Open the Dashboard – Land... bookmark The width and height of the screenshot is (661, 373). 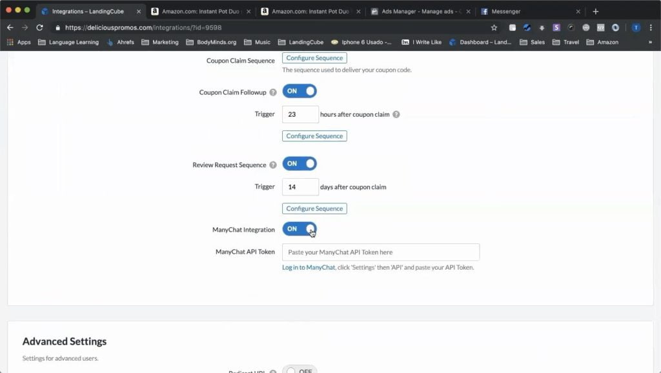pos(480,42)
